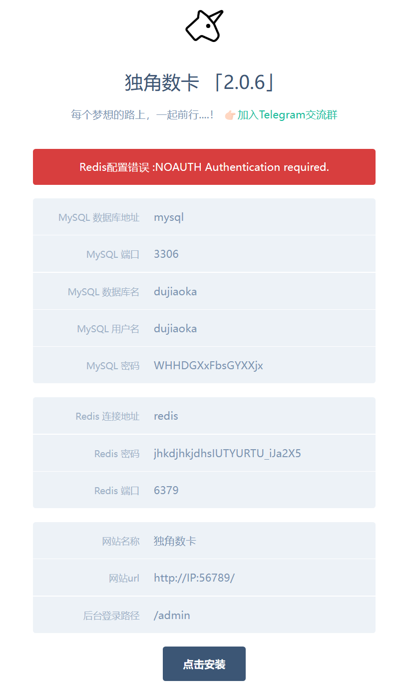Select the MySQL 数据库名 input
This screenshot has width=414, height=691.
coord(260,291)
